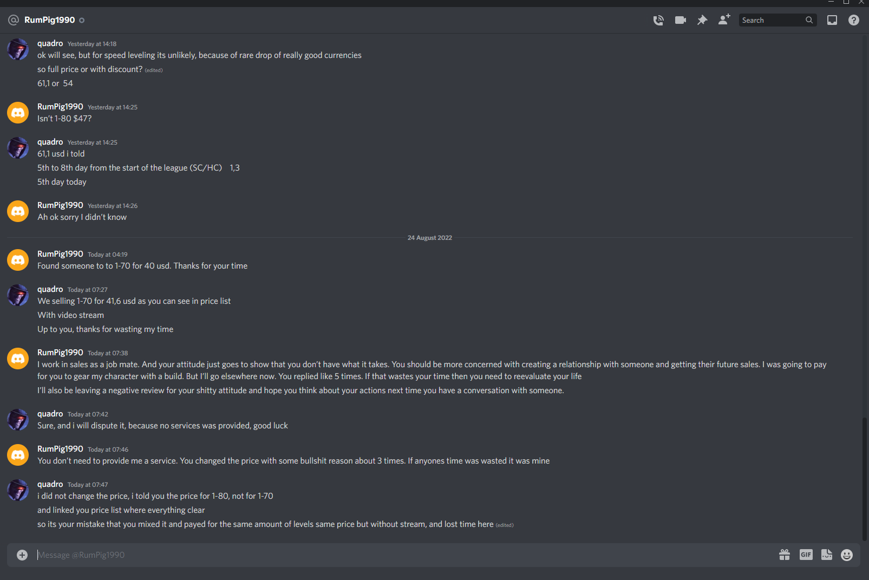Click the chat scrollbar thumb
Screen dimensions: 869x580
coord(865,479)
